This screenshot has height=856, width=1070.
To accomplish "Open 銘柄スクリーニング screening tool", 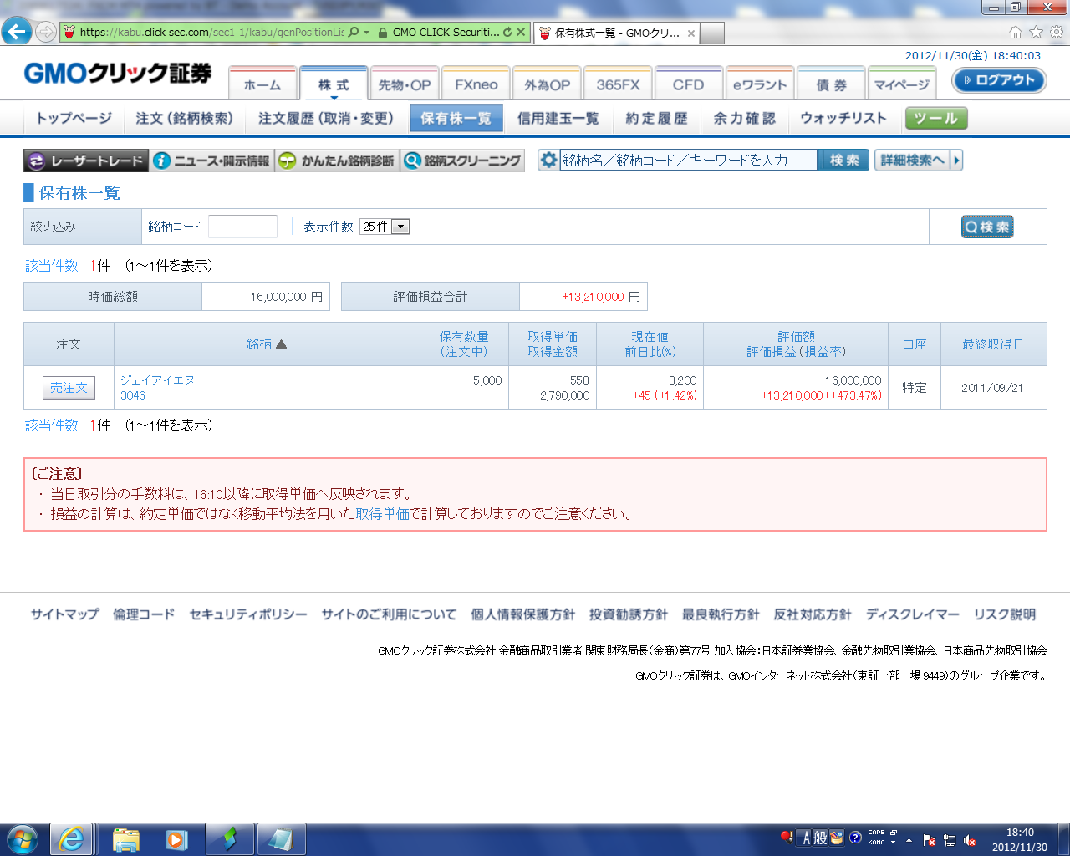I will (x=462, y=160).
